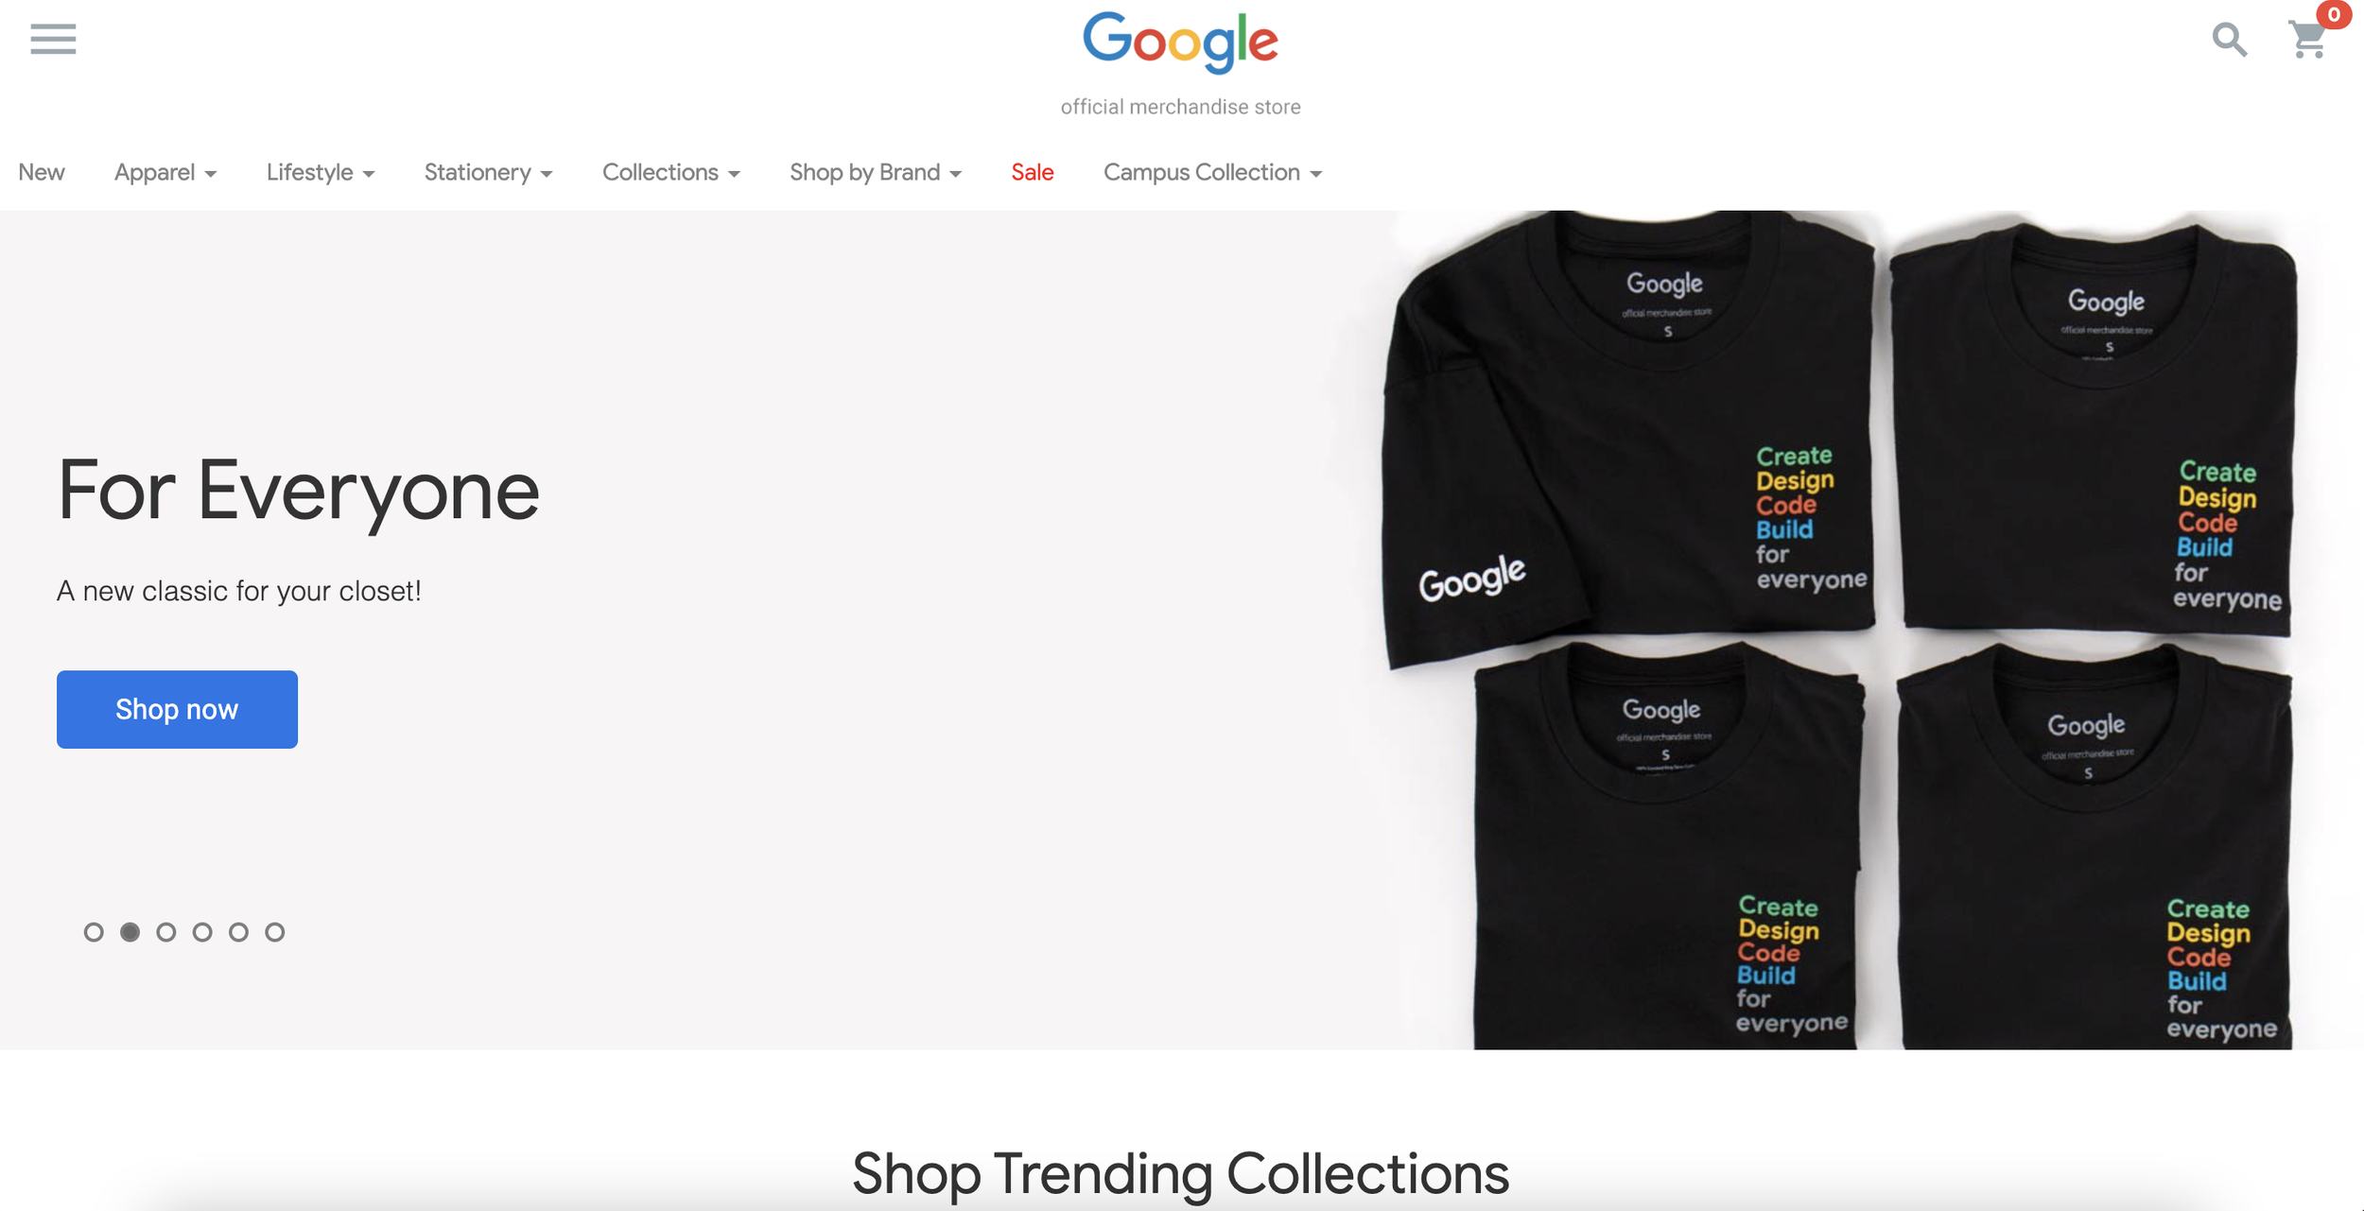Click the search magnifier icon
This screenshot has height=1211, width=2364.
point(2229,40)
